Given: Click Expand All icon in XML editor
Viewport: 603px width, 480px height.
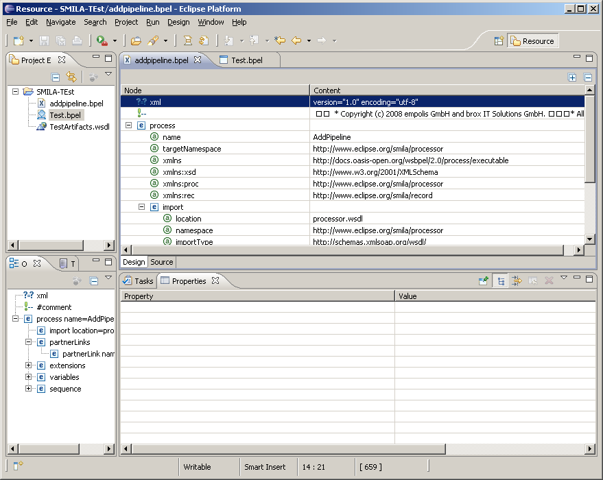Looking at the screenshot, I should [x=572, y=77].
